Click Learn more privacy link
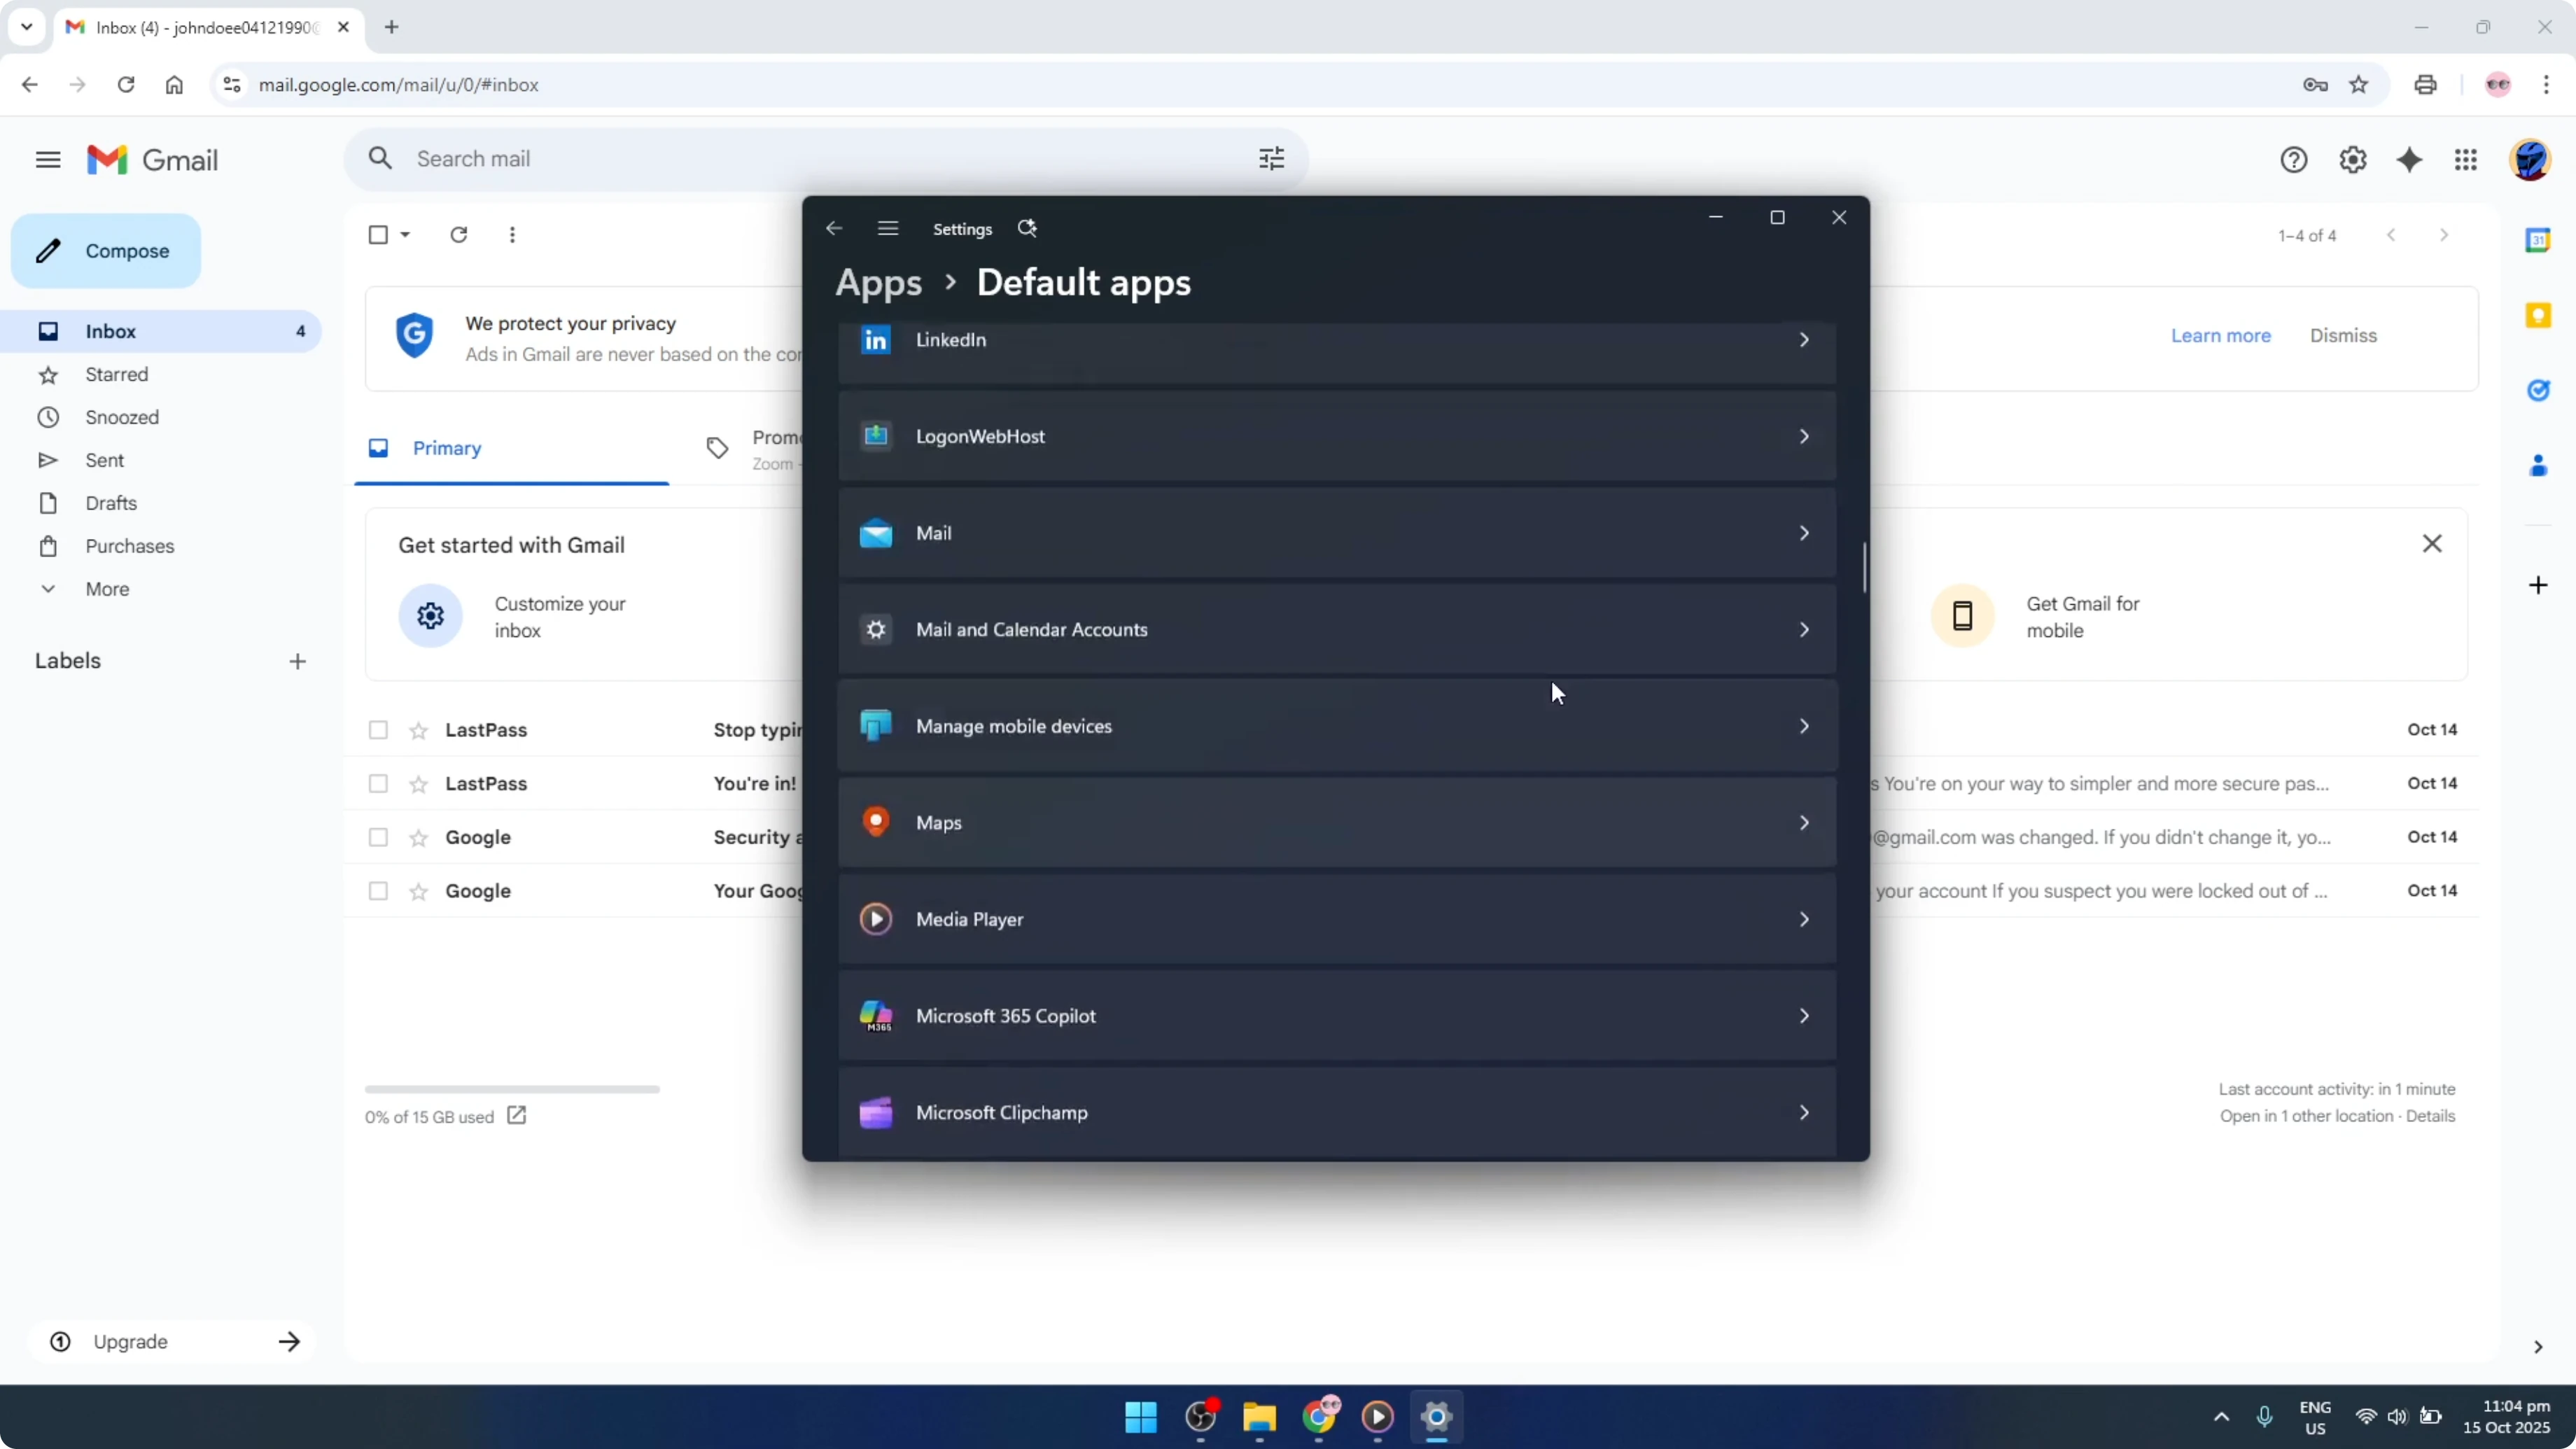This screenshot has height=1449, width=2576. (x=2220, y=336)
